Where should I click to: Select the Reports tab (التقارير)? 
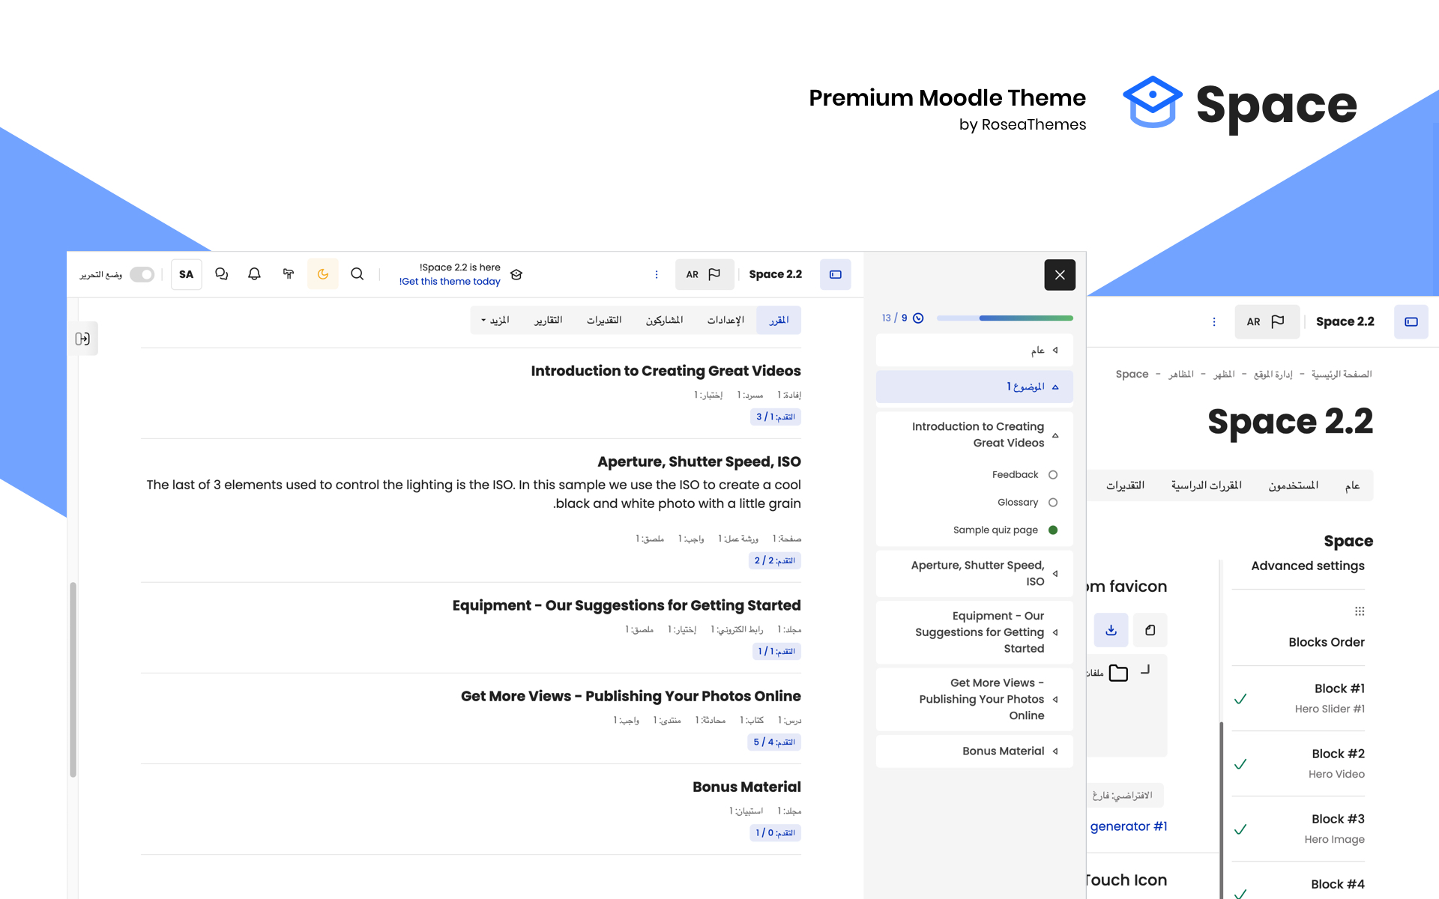coord(548,320)
